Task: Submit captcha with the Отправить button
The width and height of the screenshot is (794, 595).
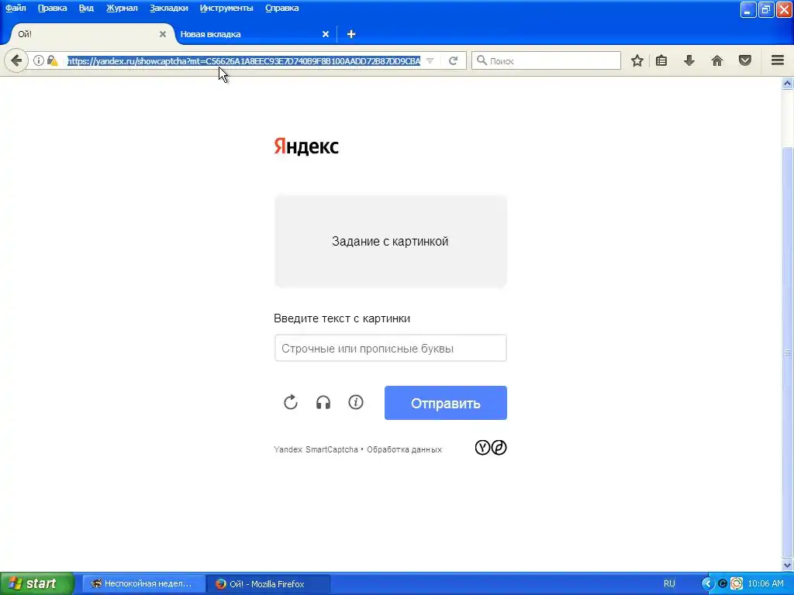Action: (446, 403)
